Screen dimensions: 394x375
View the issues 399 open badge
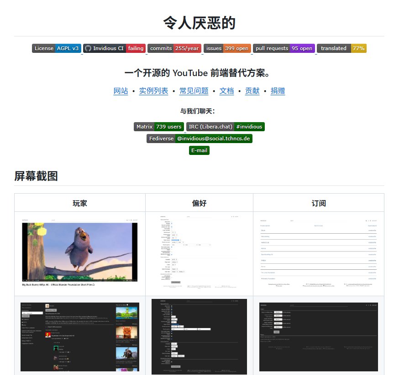[x=227, y=48]
